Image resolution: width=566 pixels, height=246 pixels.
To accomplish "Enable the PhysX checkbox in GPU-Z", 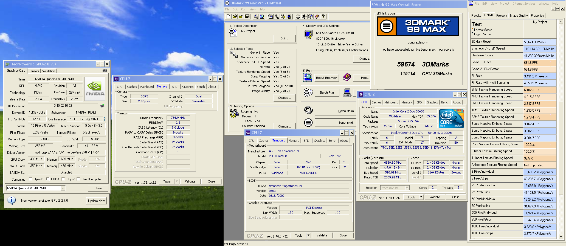I will coord(63,179).
